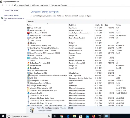
Task: Select the GetDataBack Pro icon
Action: tap(28, 63)
